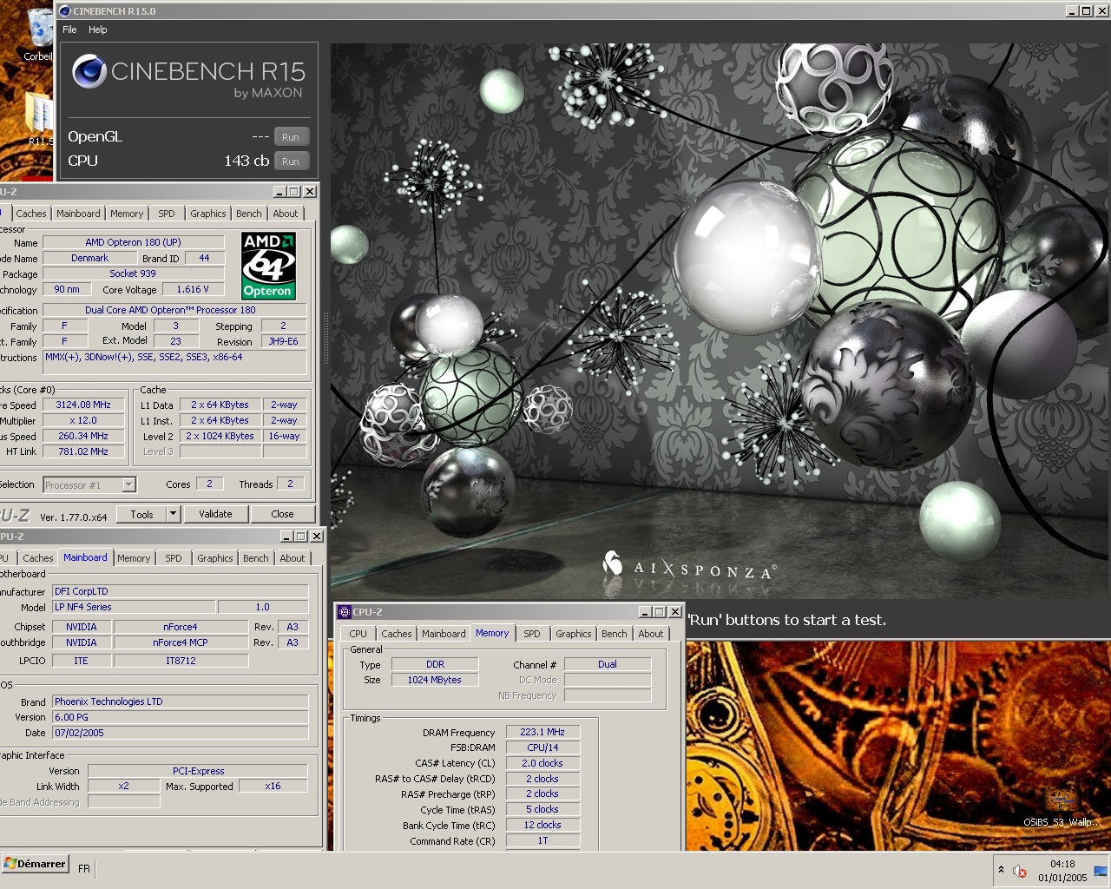Open About tab in the timings CPU-Z window
Viewport: 1111px width, 889px height.
[x=651, y=634]
